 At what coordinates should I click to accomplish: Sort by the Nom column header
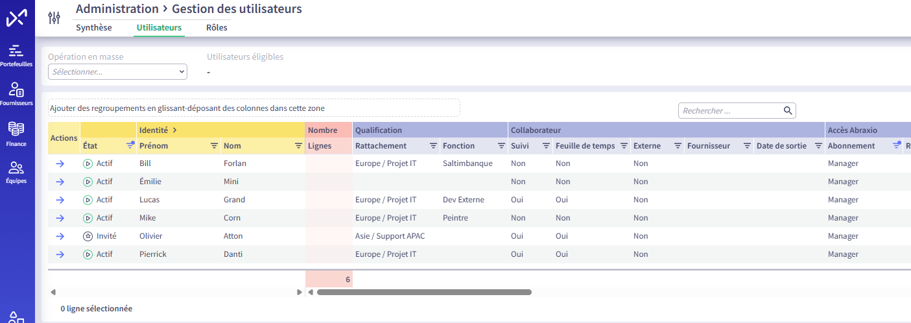232,147
